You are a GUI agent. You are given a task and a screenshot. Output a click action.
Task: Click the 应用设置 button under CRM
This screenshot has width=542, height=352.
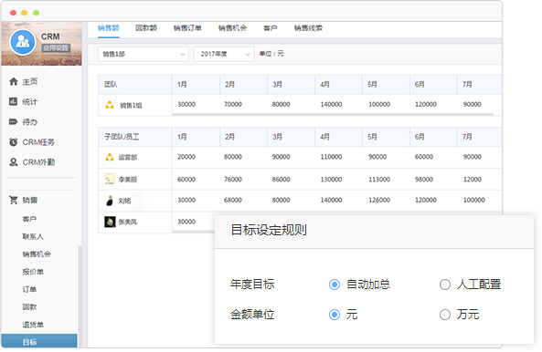click(56, 48)
